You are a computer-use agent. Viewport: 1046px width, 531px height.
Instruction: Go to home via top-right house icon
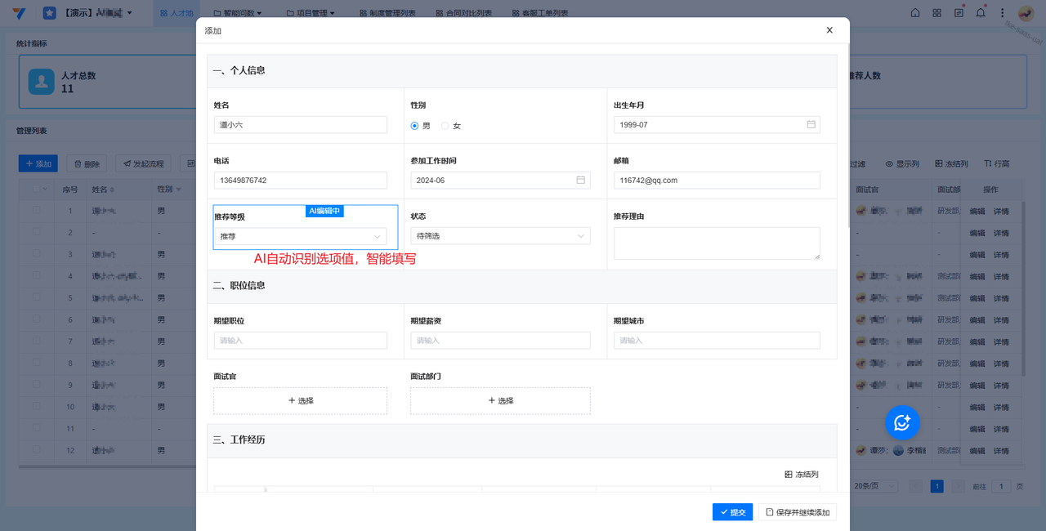click(914, 13)
